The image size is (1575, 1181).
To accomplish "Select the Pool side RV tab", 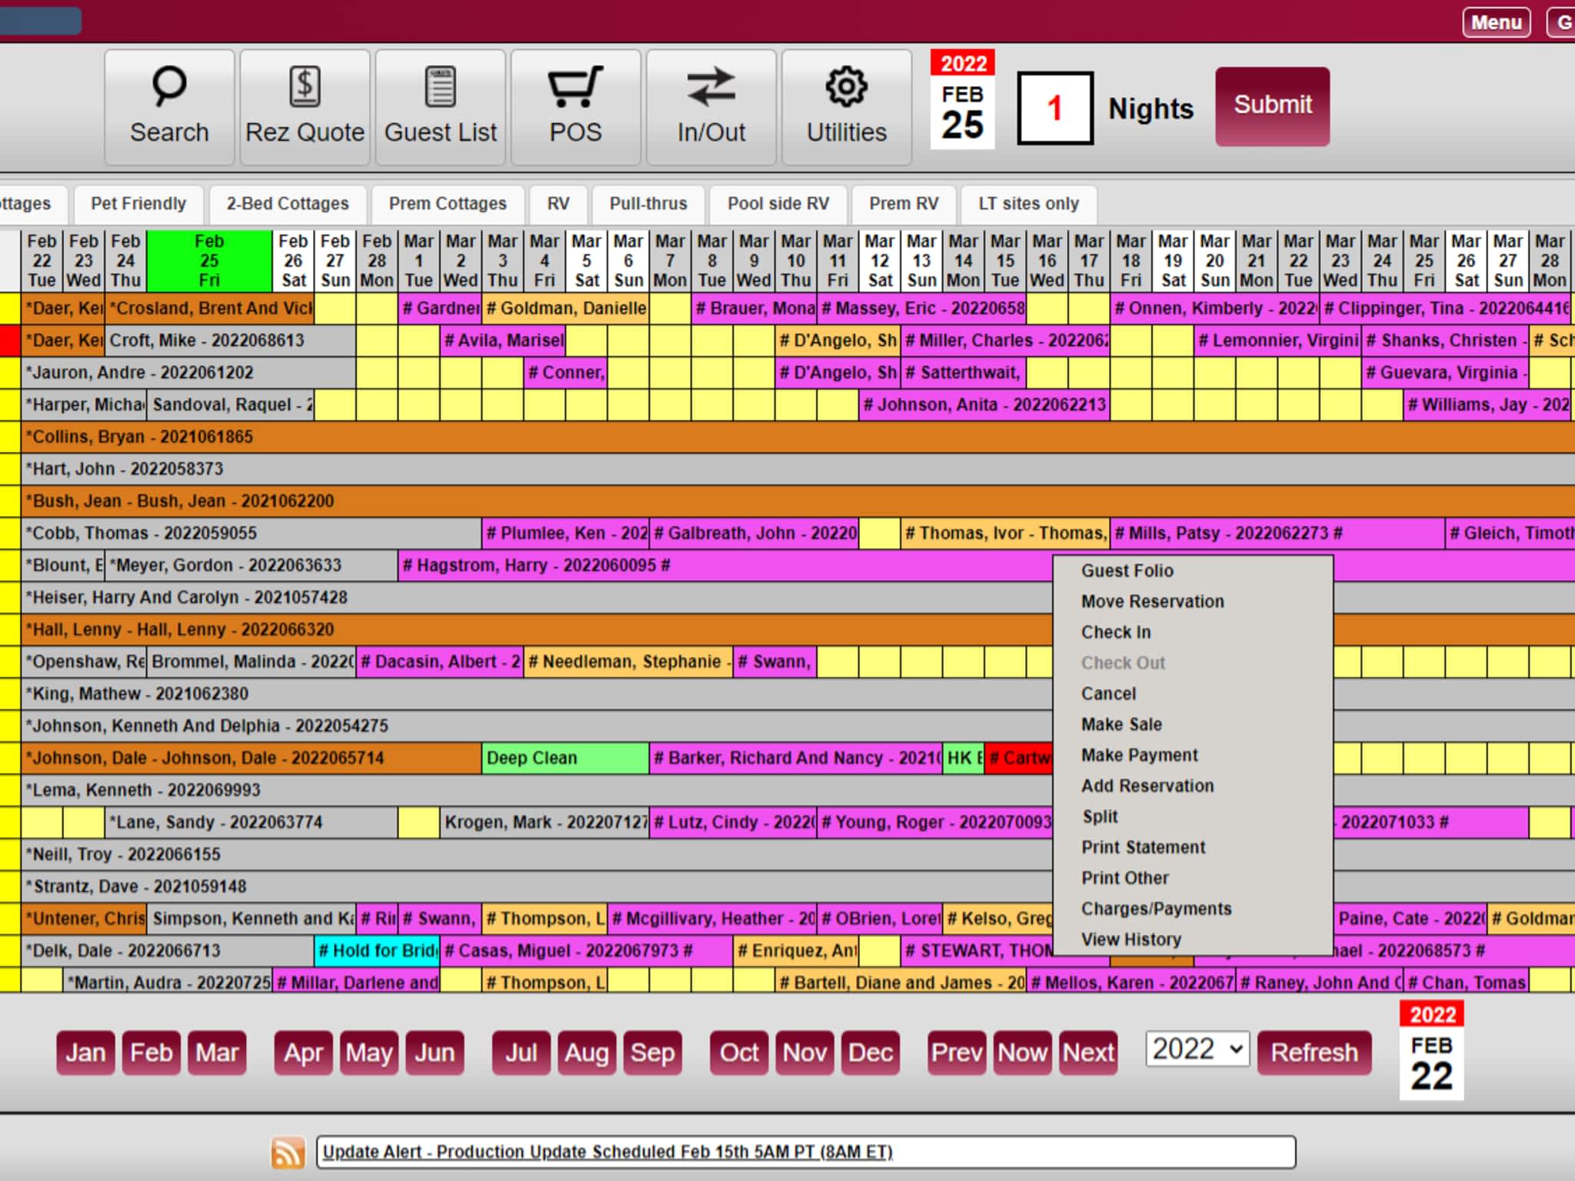I will click(x=778, y=204).
